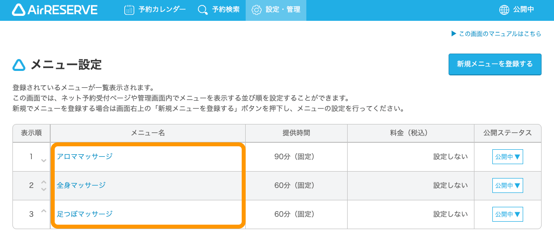554x244 pixels.
Task: Click the globe icon beside 公開中
Action: point(504,10)
